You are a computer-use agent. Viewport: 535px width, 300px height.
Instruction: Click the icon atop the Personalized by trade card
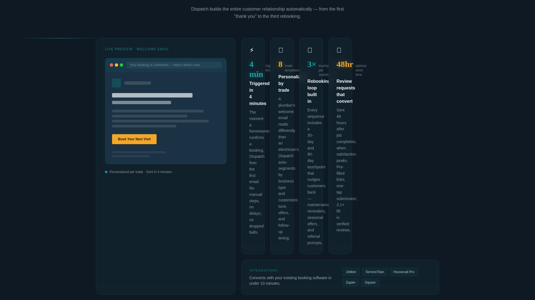point(281,50)
